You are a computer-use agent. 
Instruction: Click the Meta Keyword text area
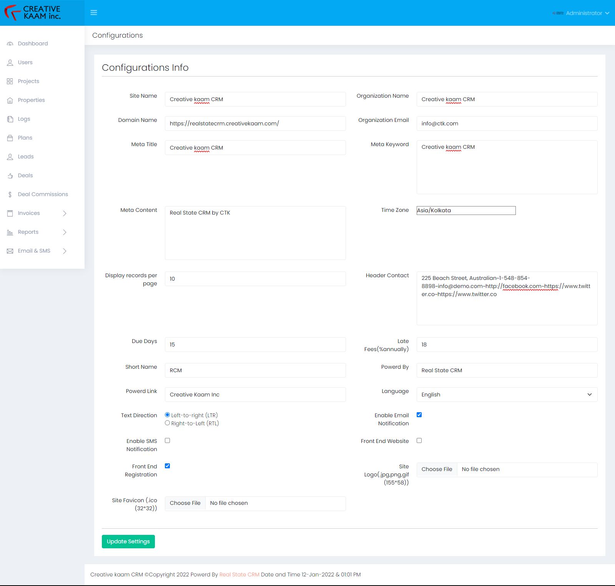point(507,167)
